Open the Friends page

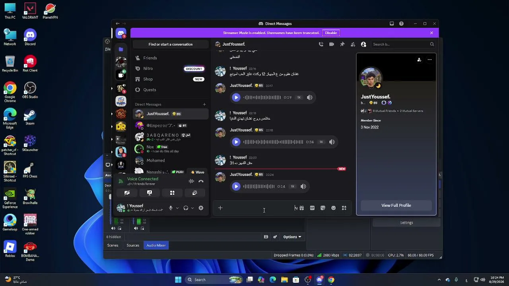(x=171, y=58)
